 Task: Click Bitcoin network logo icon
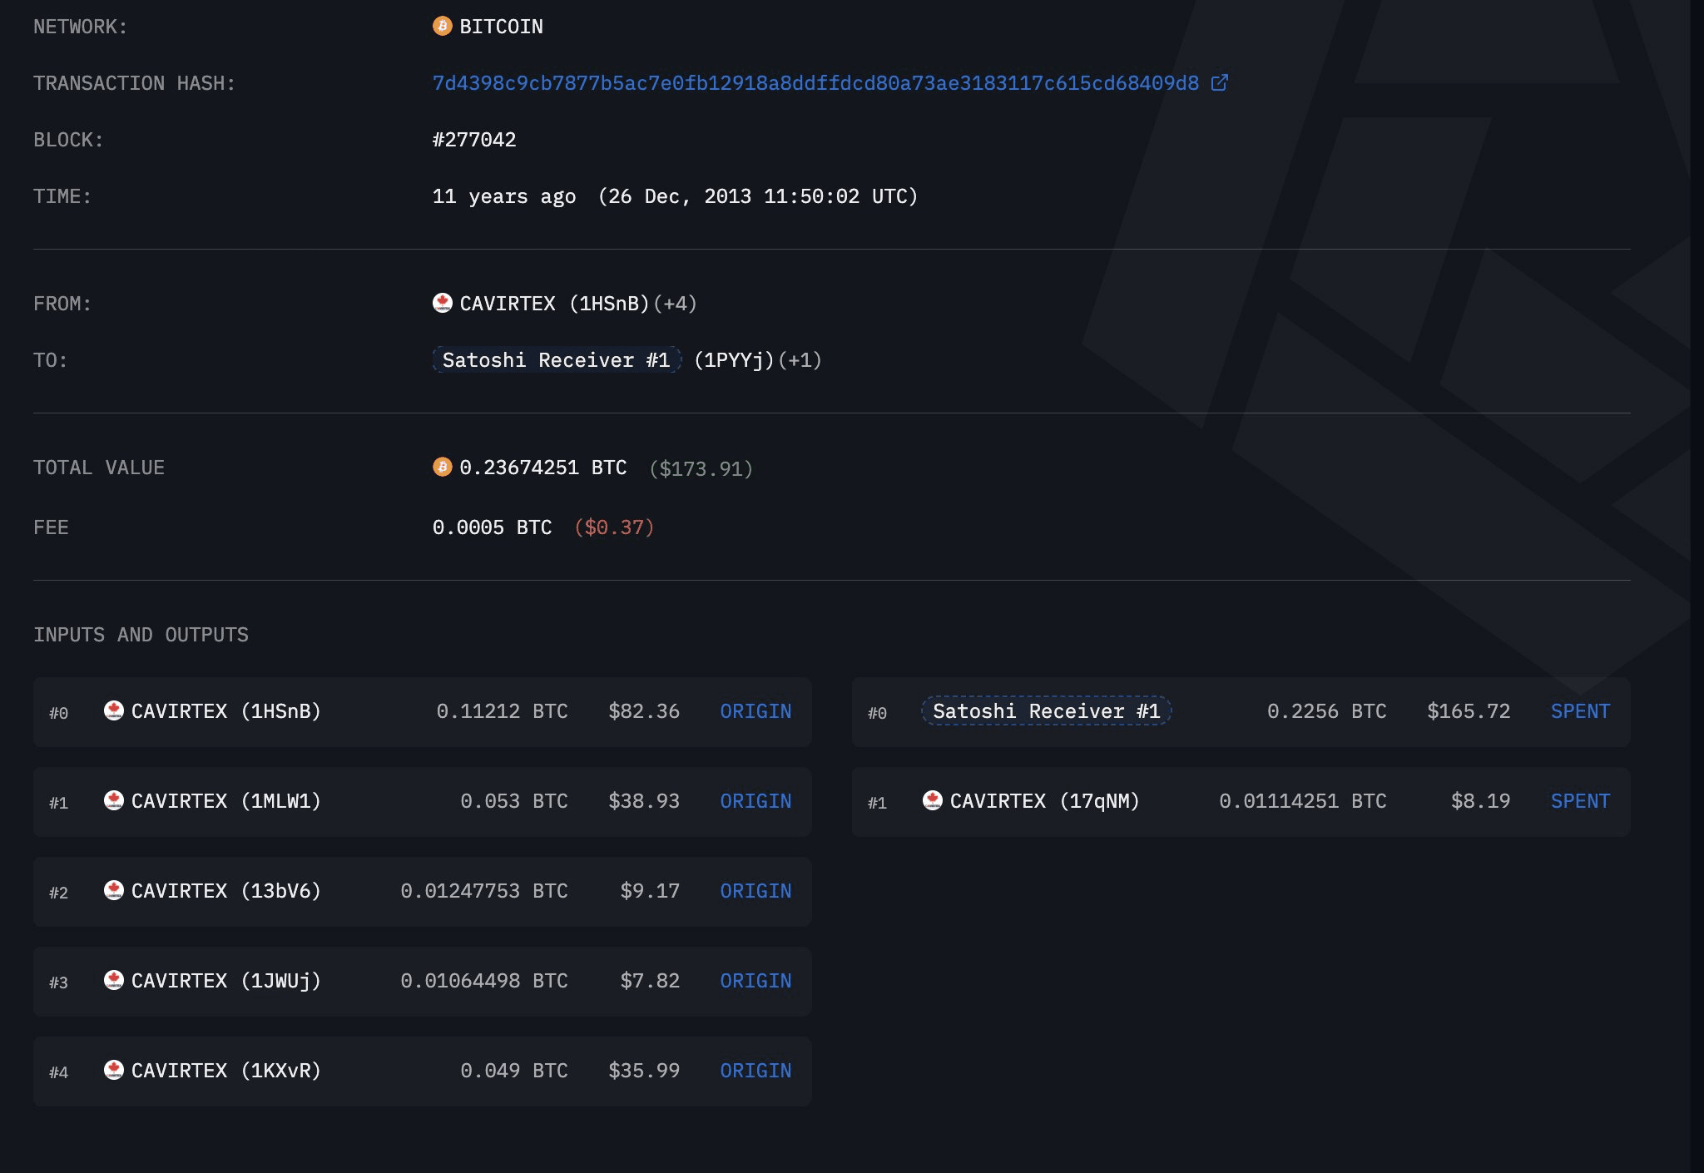coord(442,27)
